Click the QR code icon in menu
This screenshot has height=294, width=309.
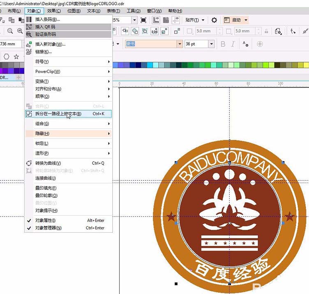coord(29,27)
